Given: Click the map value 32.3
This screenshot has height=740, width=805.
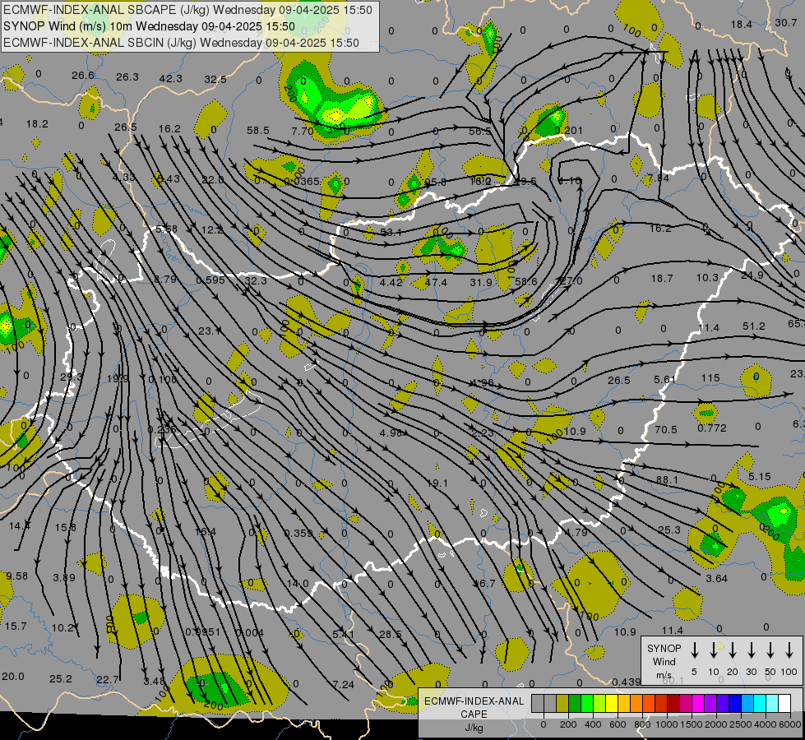Looking at the screenshot, I should (x=256, y=281).
